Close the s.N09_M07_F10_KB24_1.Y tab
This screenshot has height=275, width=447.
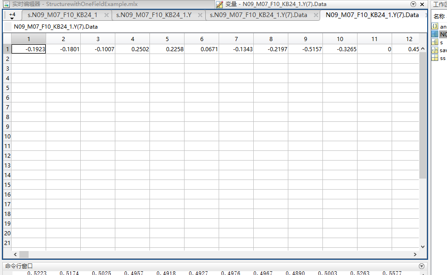click(x=200, y=15)
